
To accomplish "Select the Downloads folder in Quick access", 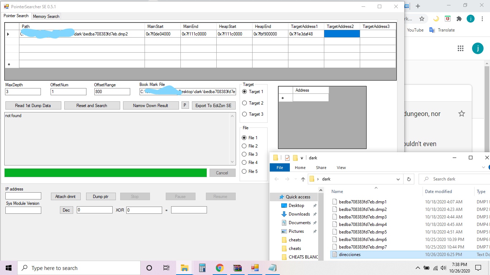I will pos(299,214).
